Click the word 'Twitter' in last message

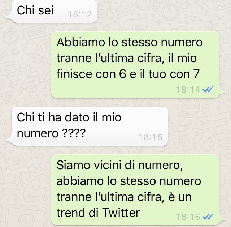(x=121, y=213)
